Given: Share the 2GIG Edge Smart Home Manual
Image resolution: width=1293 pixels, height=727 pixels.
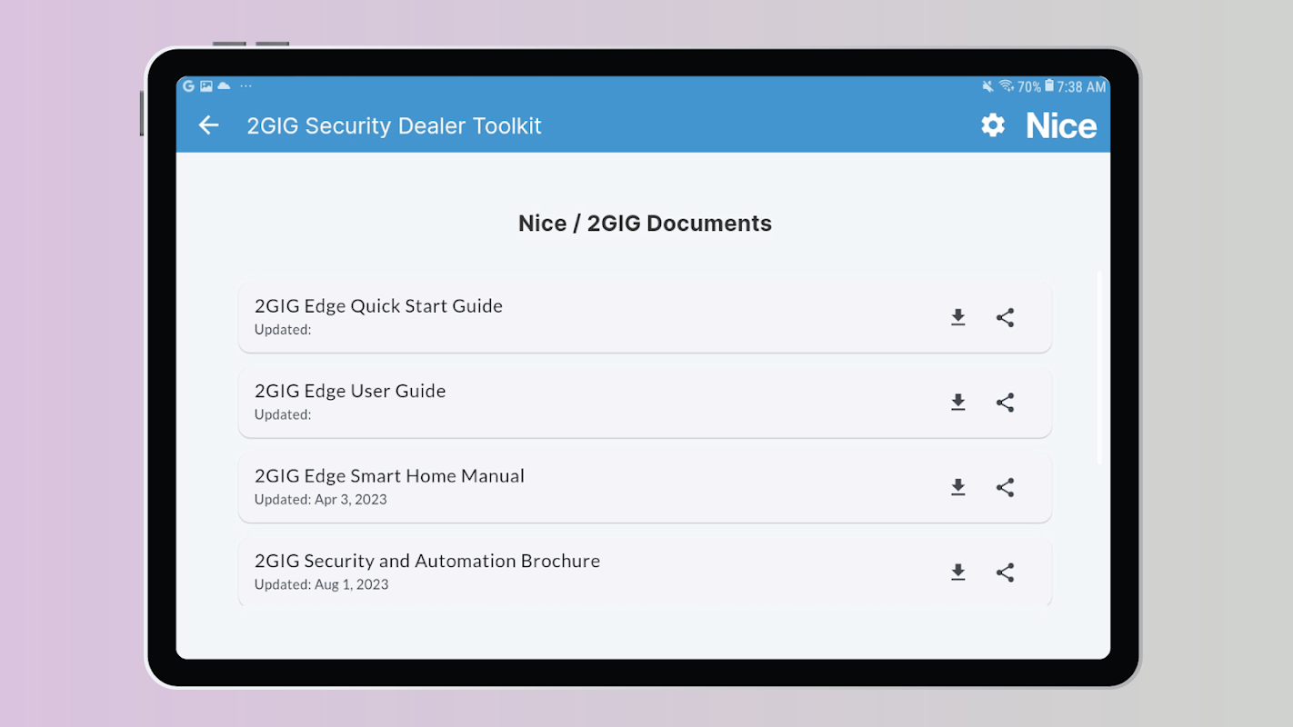Looking at the screenshot, I should tap(1005, 487).
